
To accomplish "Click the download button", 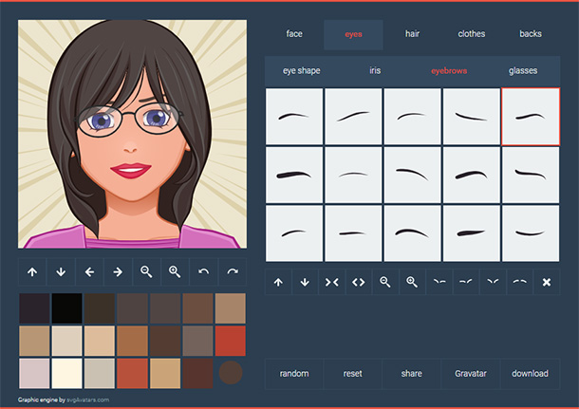I will point(530,374).
